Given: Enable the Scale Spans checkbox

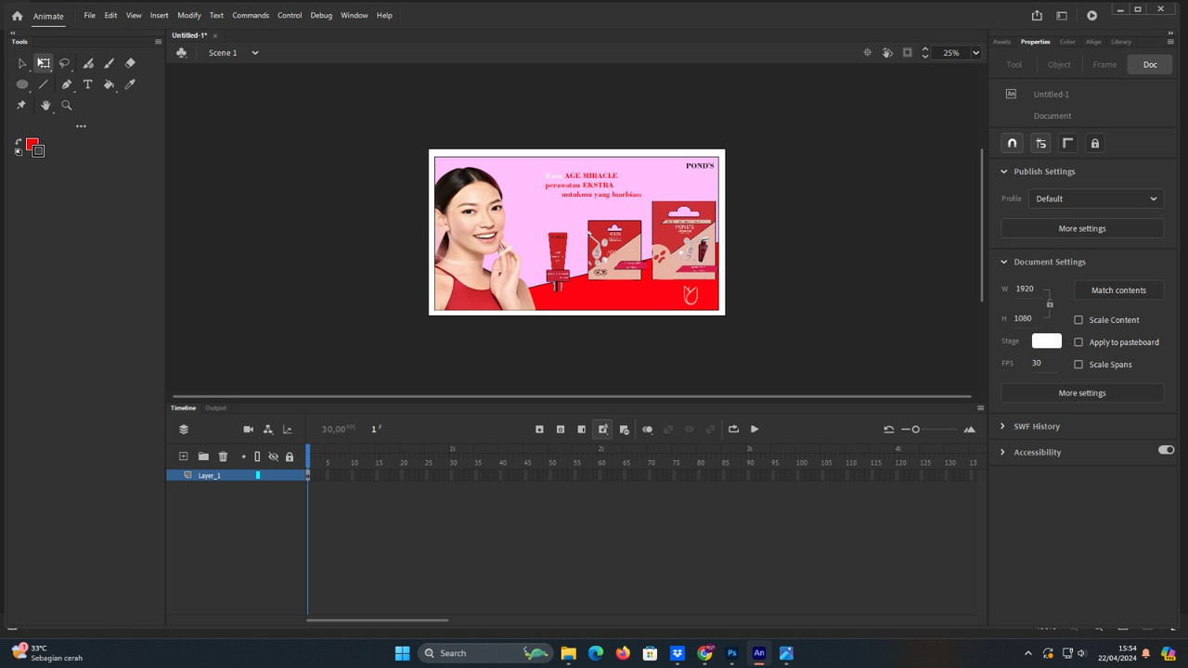Looking at the screenshot, I should coord(1078,365).
